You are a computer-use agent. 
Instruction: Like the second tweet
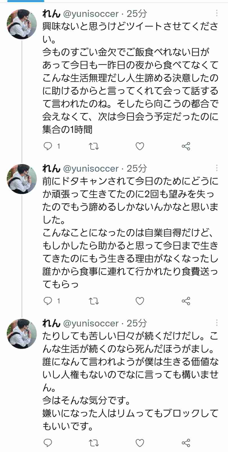point(140,301)
